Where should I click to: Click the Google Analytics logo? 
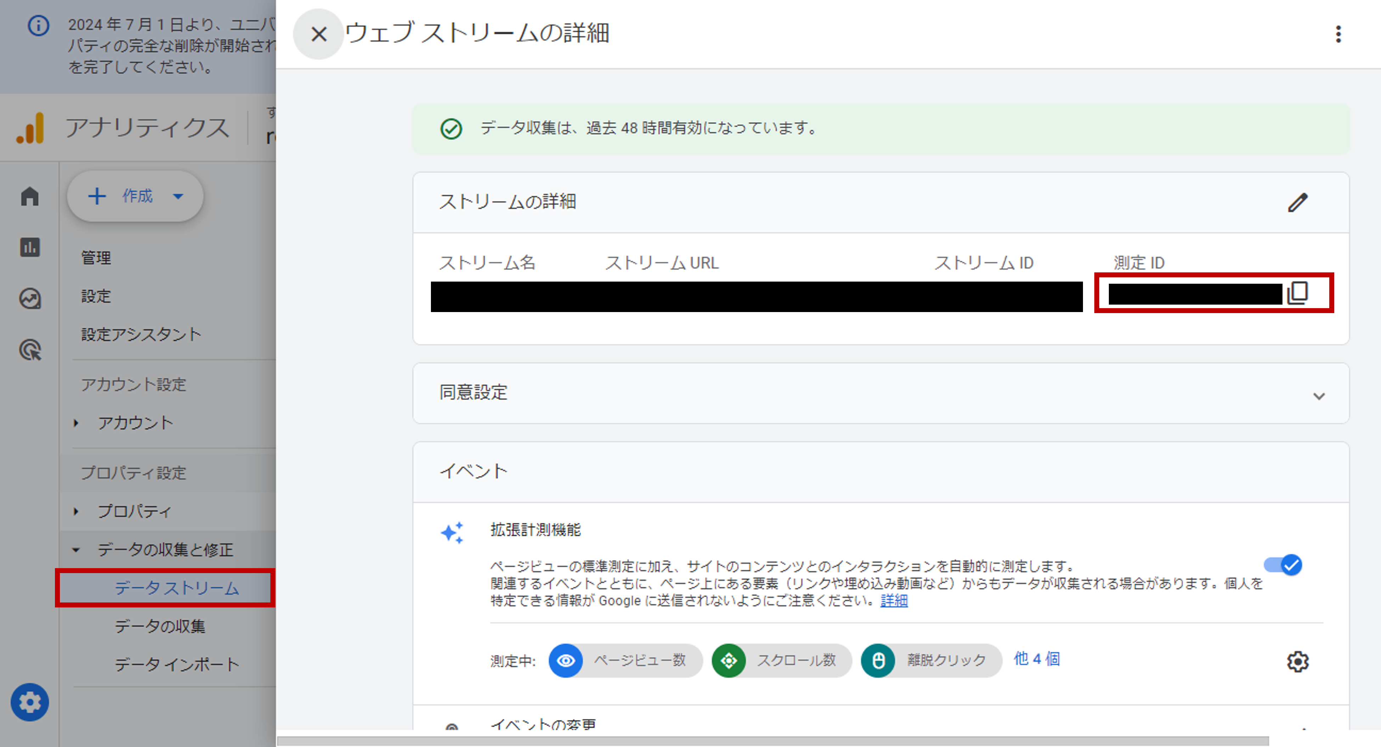pyautogui.click(x=30, y=128)
